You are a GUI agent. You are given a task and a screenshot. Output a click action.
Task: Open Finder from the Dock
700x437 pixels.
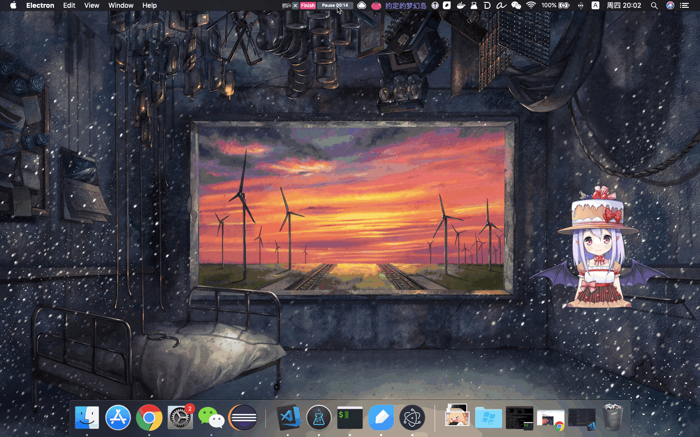tap(87, 418)
